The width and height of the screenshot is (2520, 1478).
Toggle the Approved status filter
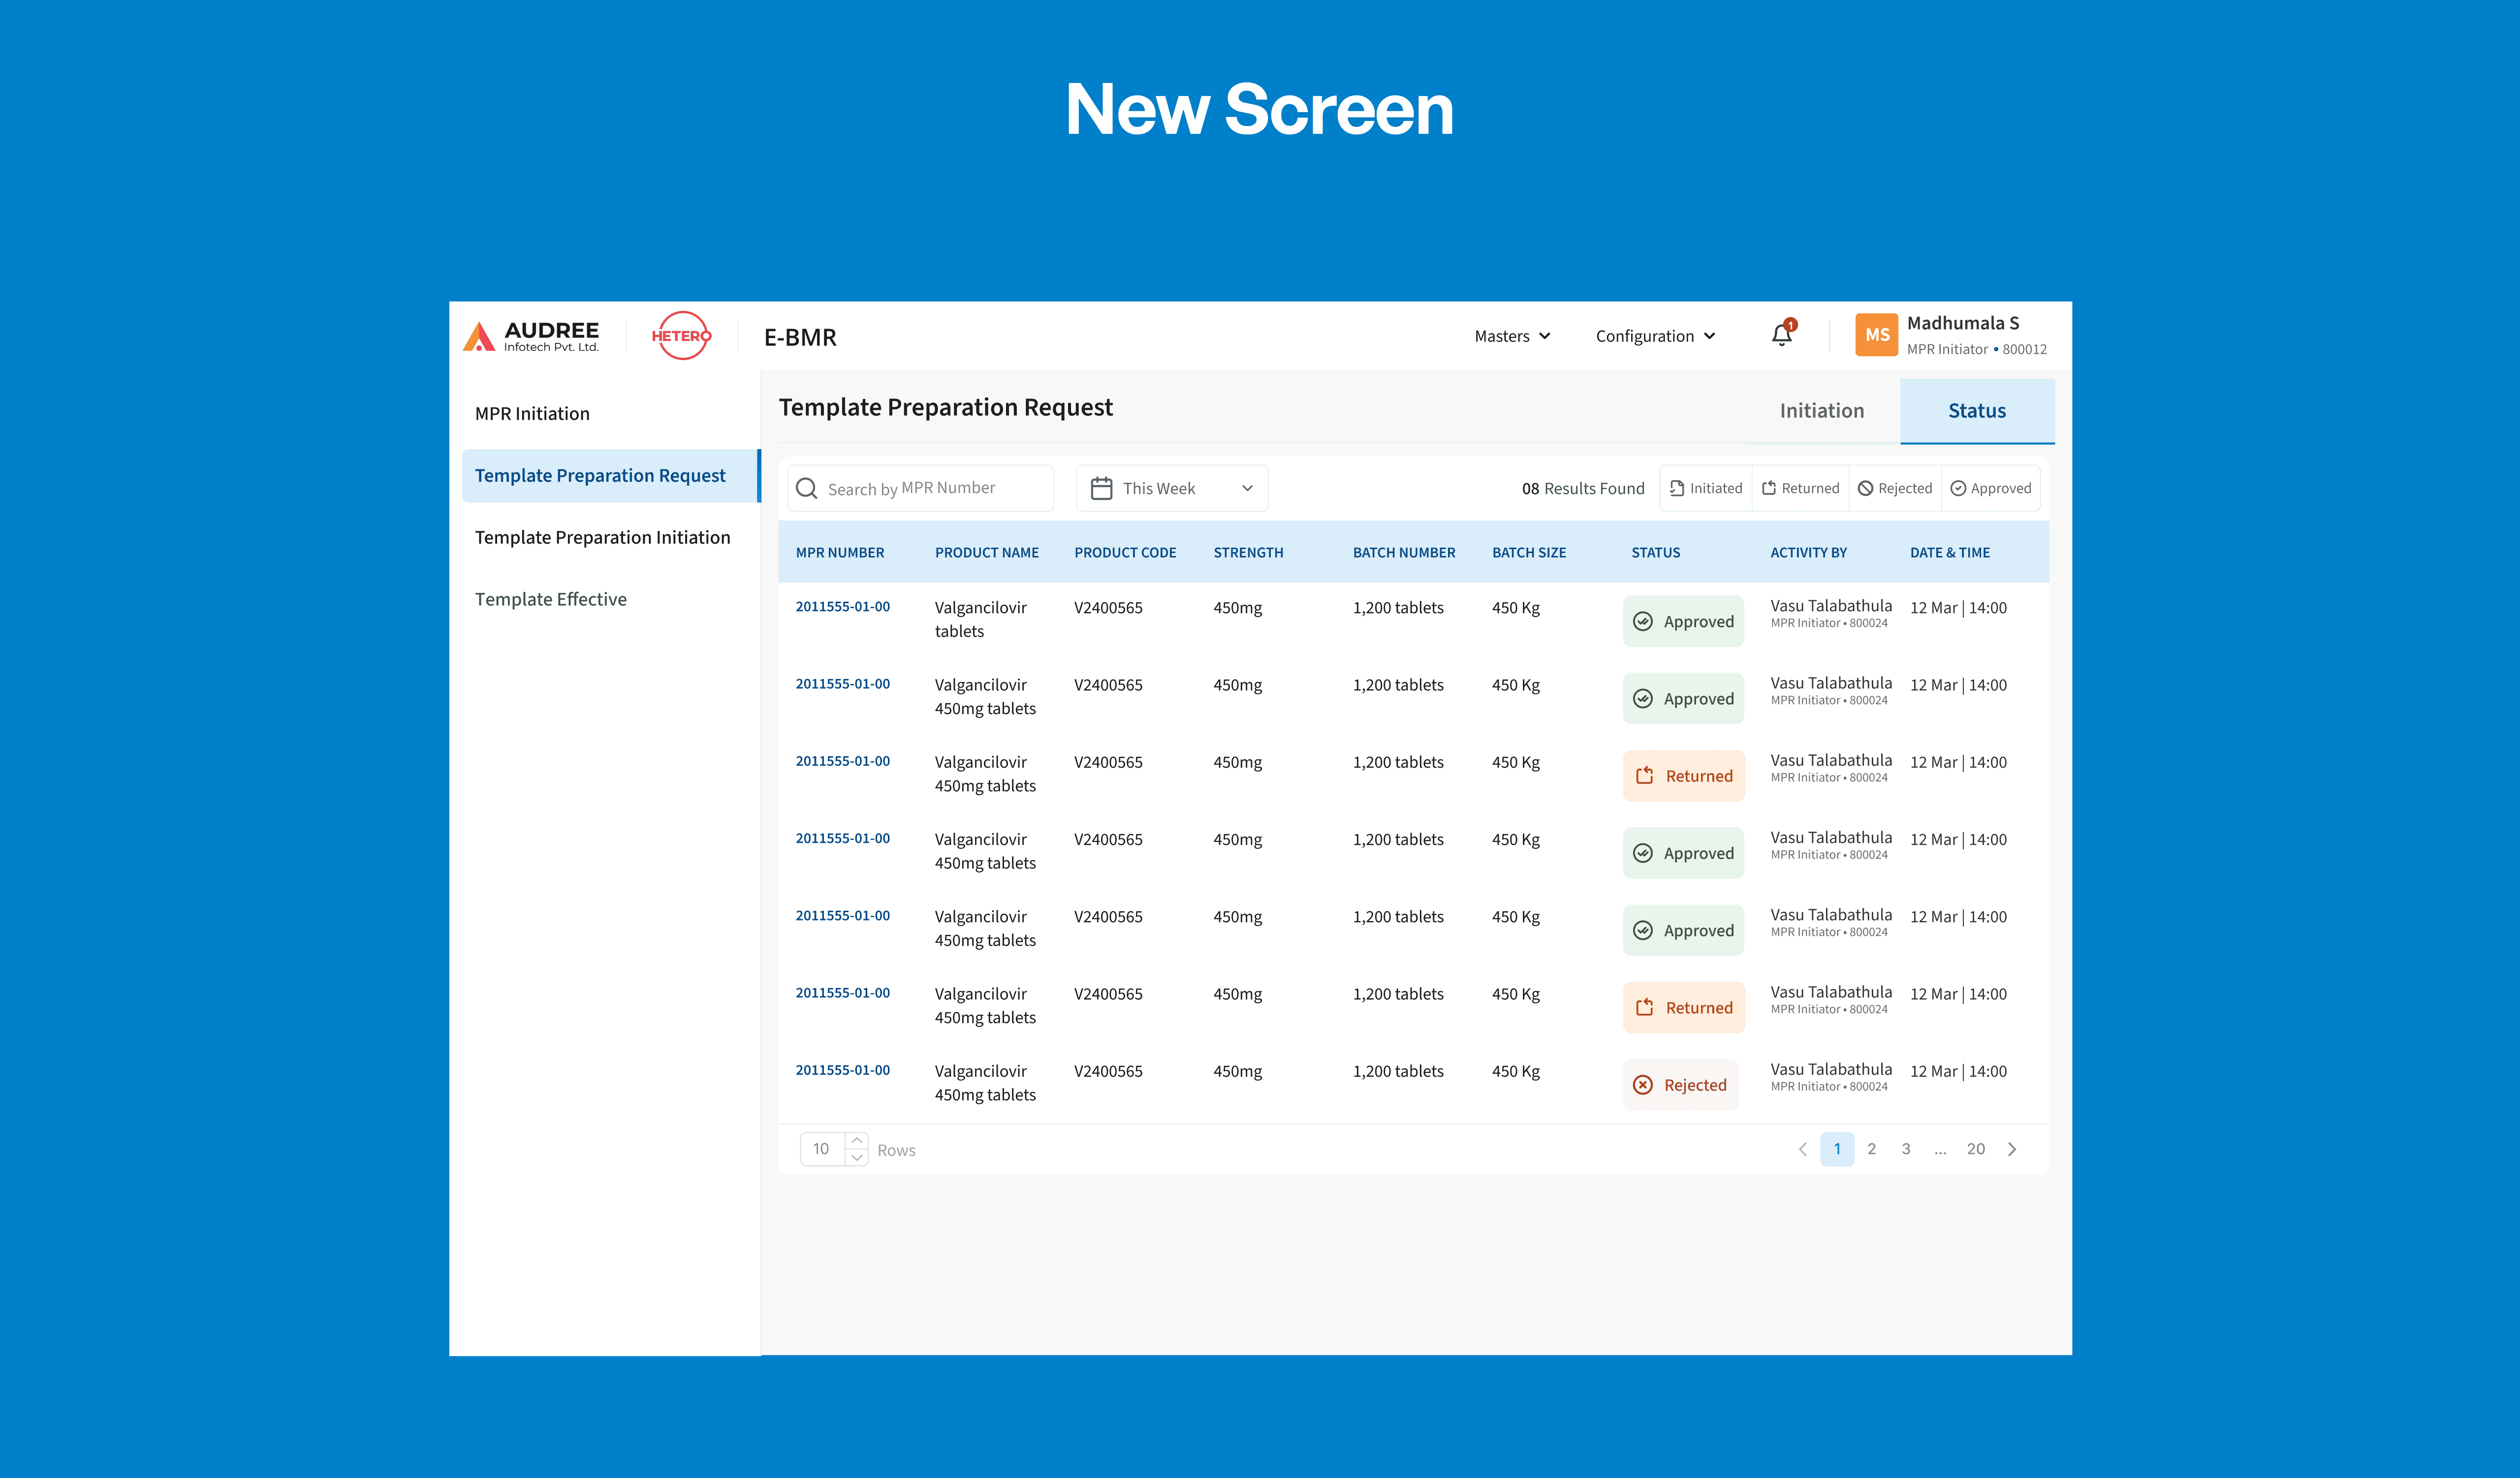click(1991, 489)
